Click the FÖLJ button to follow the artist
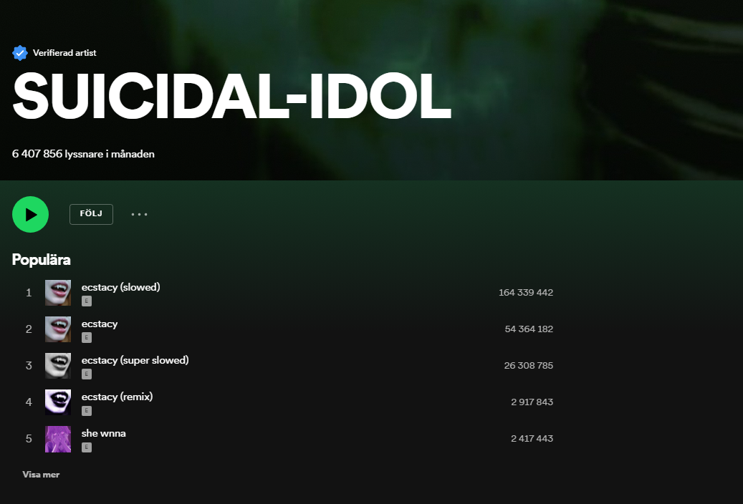The height and width of the screenshot is (504, 743). coord(91,214)
